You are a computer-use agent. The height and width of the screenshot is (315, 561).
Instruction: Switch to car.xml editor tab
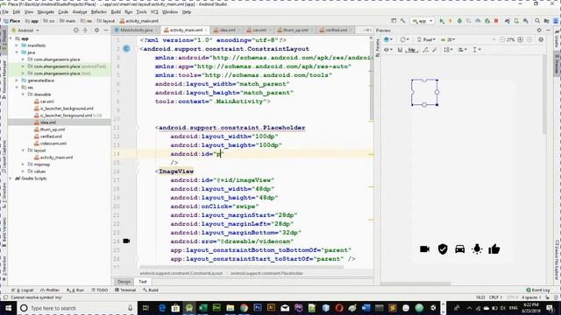pyautogui.click(x=259, y=31)
